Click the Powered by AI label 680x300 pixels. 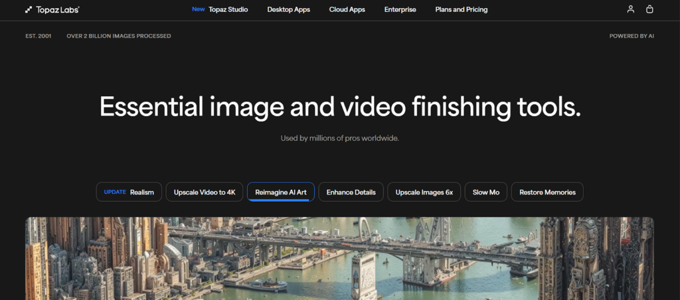pyautogui.click(x=632, y=36)
